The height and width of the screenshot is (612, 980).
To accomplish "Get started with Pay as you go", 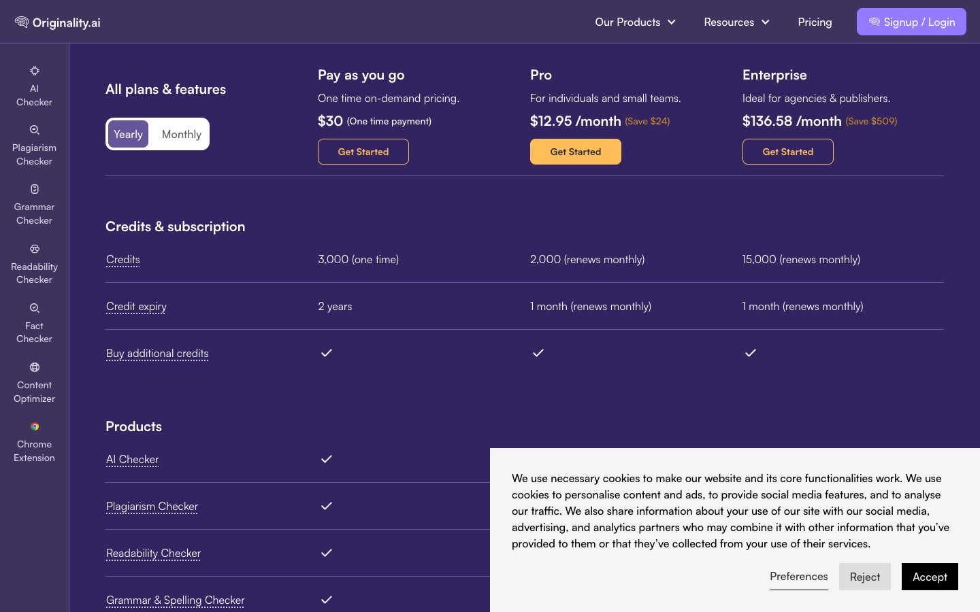I will tap(363, 152).
